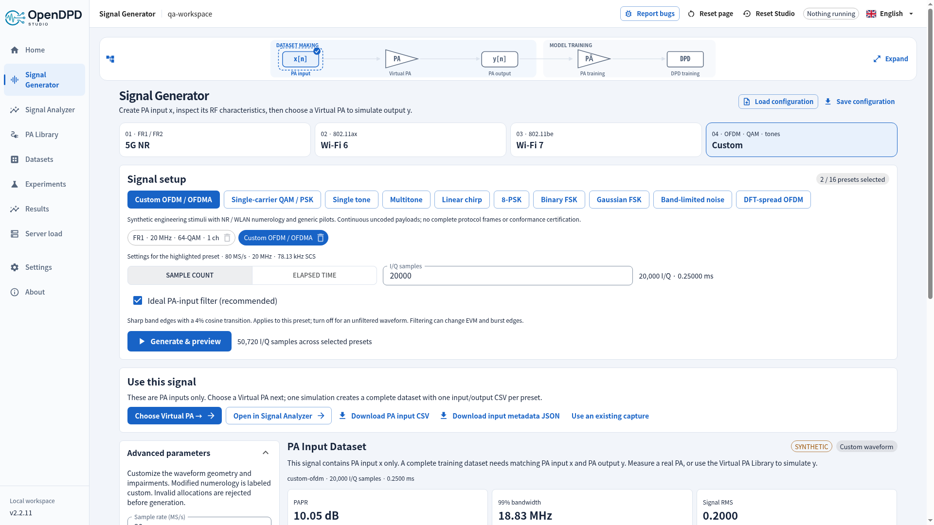The height and width of the screenshot is (525, 934).
Task: Delete the FR1 20 MHz 64-QAM preset
Action: (227, 238)
